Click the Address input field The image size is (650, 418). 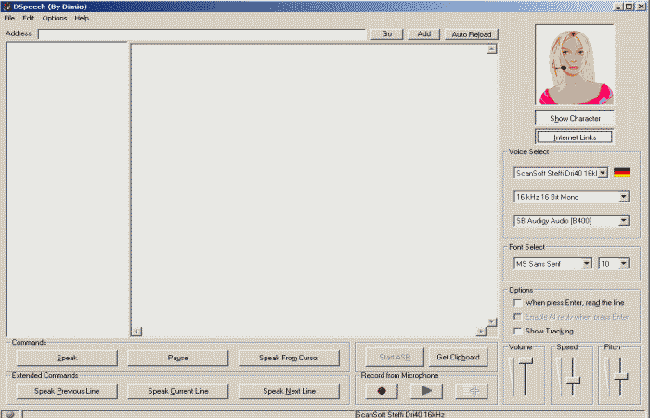[x=201, y=34]
